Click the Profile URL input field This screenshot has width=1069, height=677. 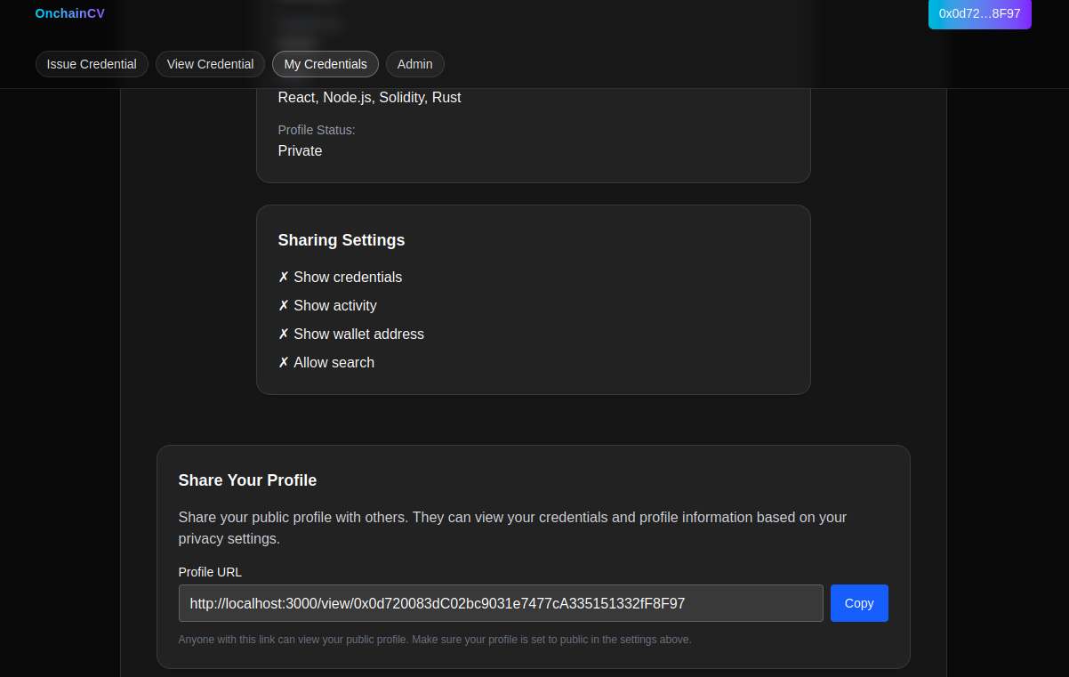coord(501,603)
